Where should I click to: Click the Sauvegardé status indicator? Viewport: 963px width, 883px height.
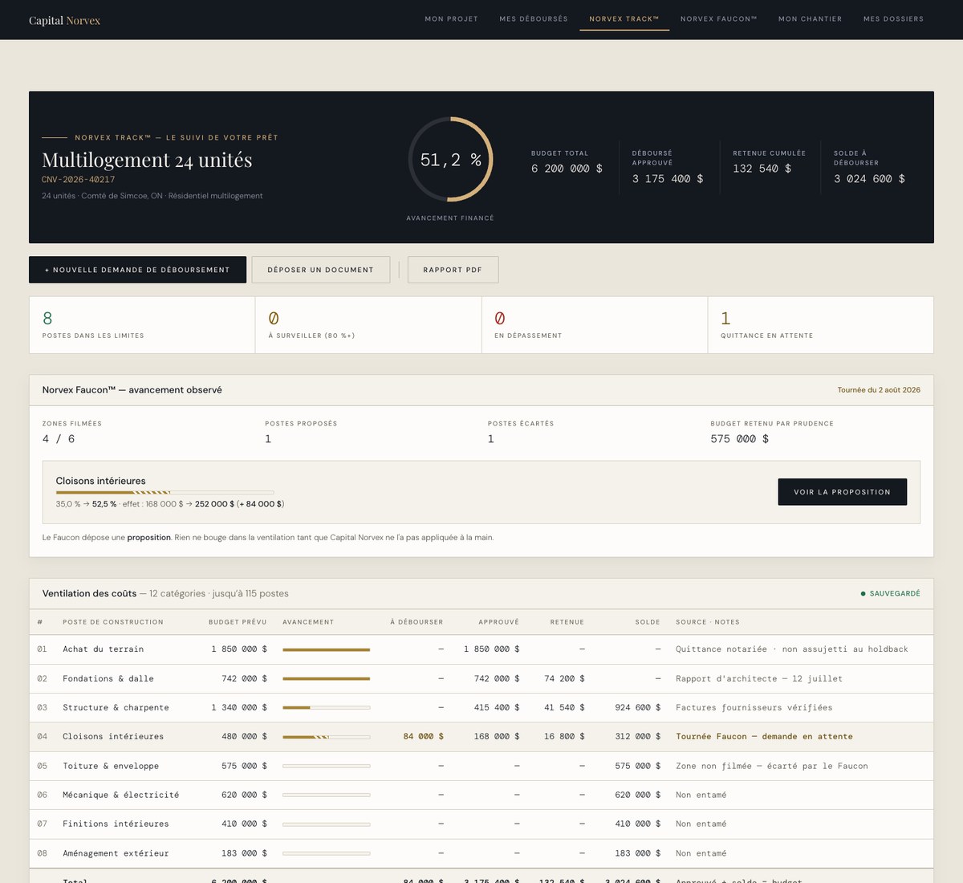(891, 594)
